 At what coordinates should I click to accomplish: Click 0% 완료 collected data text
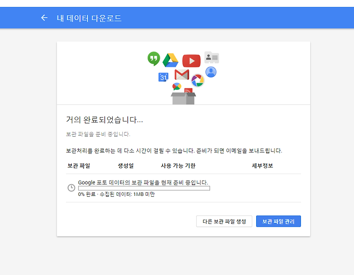116,194
